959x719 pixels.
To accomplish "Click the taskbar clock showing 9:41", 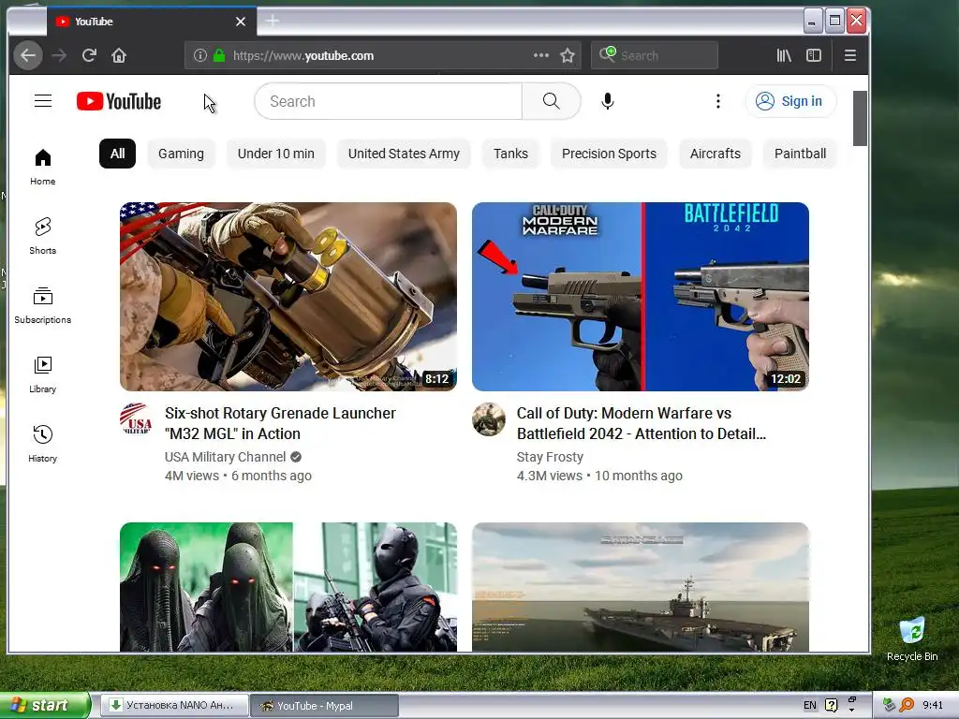I will coord(933,705).
